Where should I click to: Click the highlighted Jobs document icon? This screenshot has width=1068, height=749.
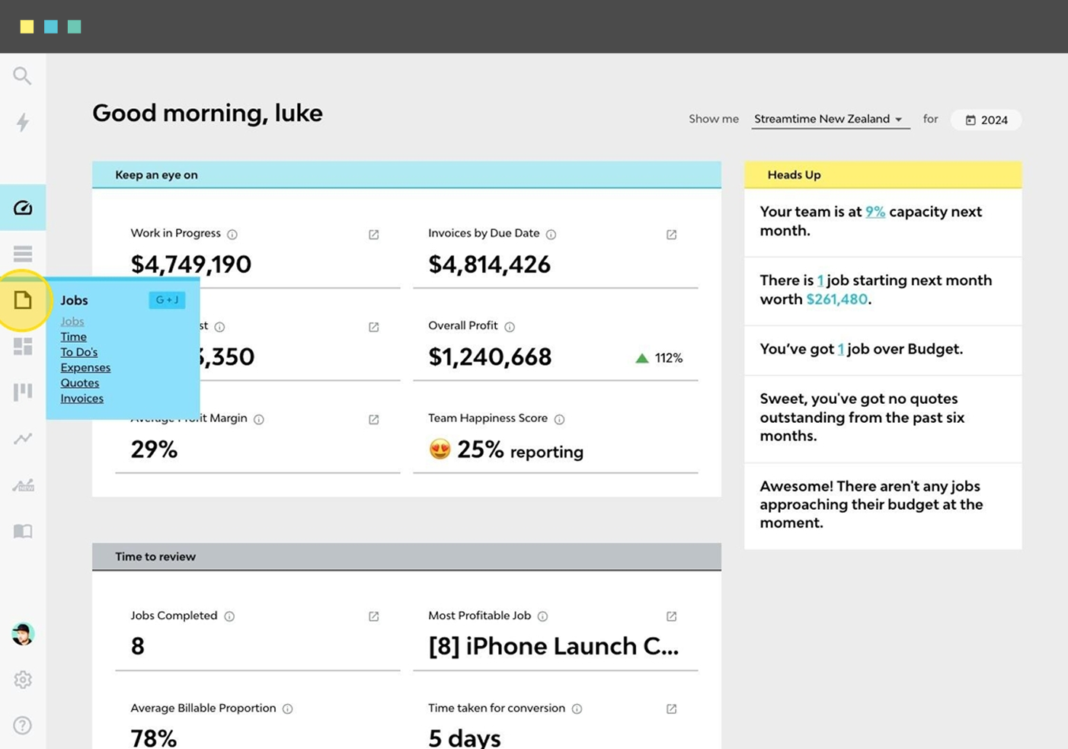pos(22,300)
